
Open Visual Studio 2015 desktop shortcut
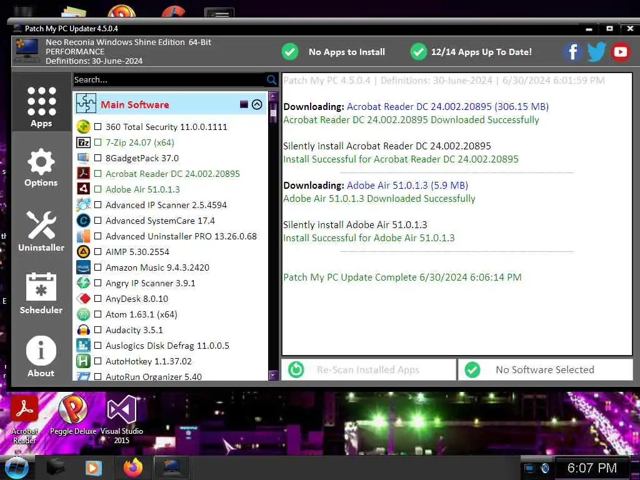tap(122, 419)
